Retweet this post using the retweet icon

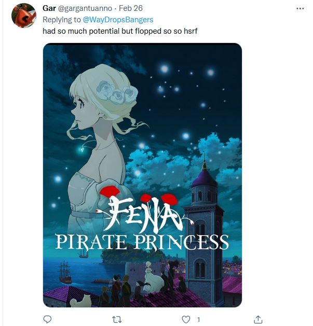tap(117, 319)
